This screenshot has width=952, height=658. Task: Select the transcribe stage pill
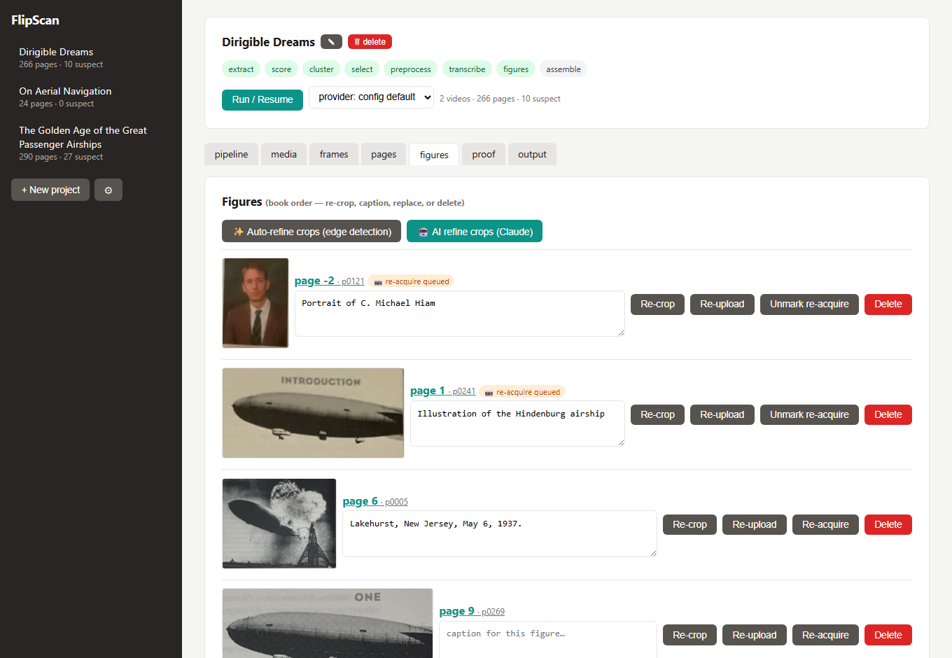(467, 69)
